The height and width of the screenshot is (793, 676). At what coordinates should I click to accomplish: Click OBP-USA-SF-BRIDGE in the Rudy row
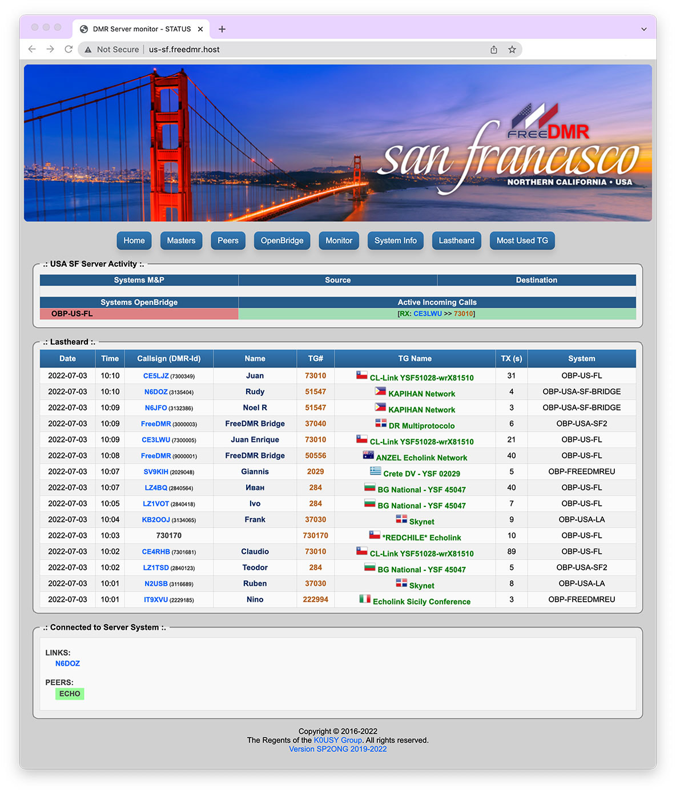[x=582, y=392]
